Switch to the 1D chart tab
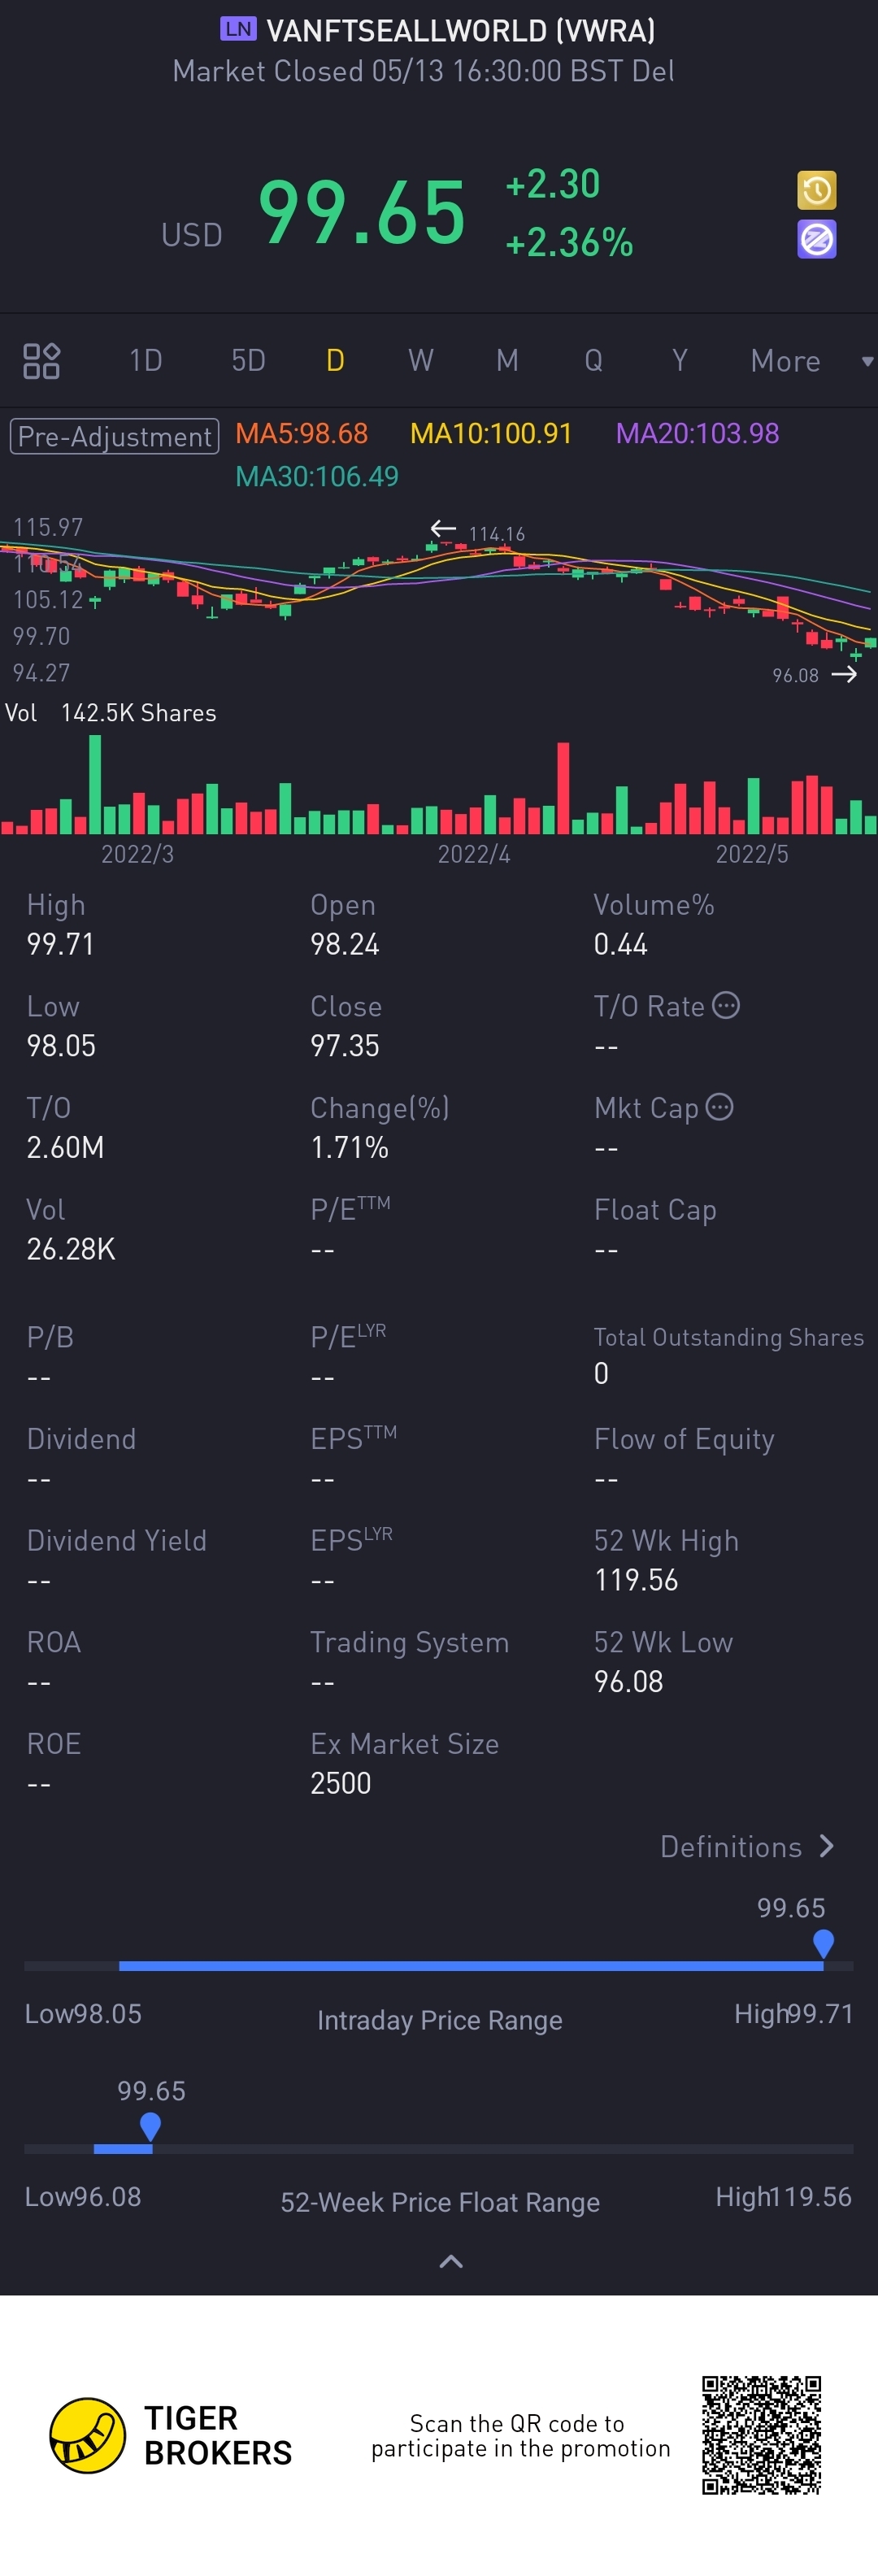 tap(145, 361)
